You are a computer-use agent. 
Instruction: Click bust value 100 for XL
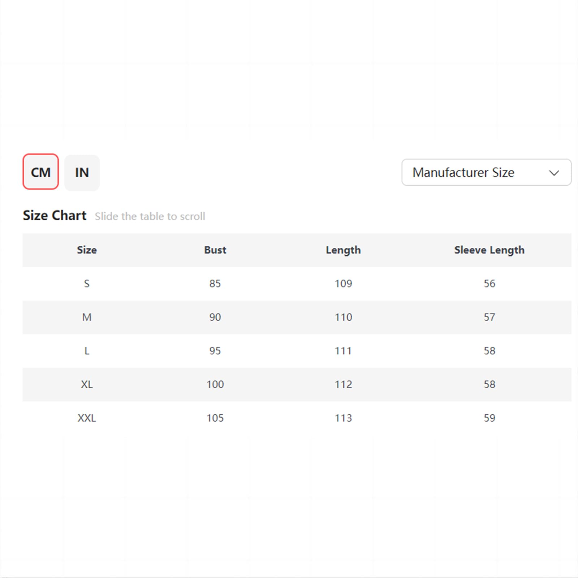(x=215, y=384)
